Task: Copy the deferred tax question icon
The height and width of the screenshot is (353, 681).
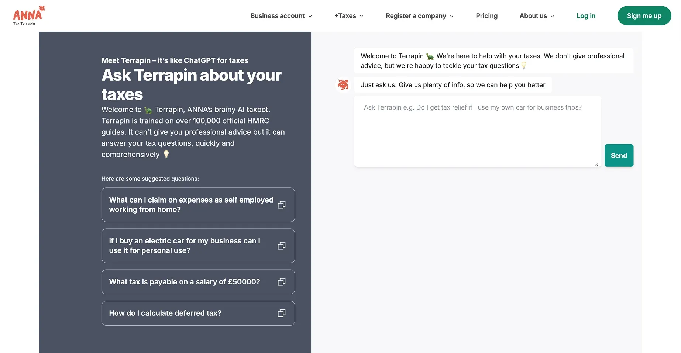Action: point(282,313)
